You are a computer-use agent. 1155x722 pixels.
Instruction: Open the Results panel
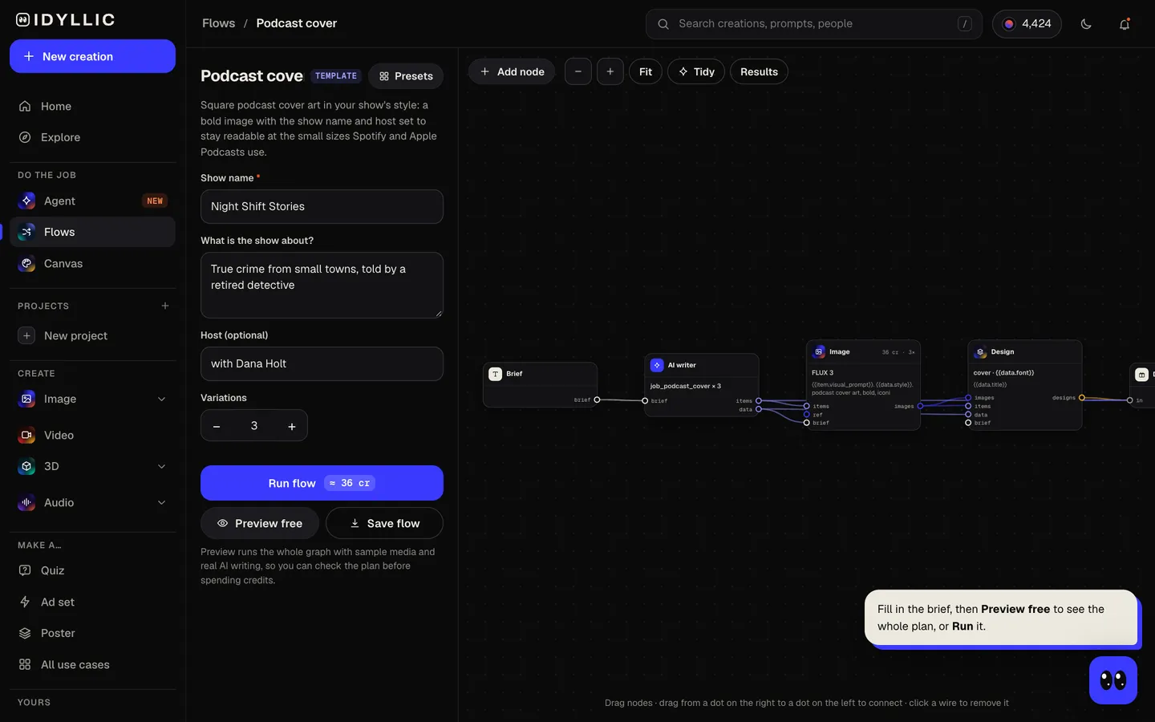pyautogui.click(x=759, y=71)
